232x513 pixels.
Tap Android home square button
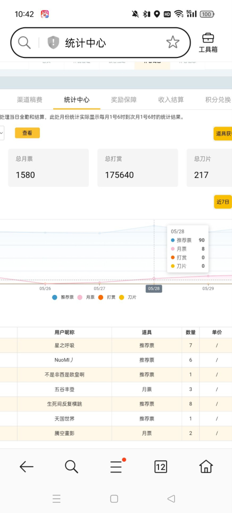(114, 499)
